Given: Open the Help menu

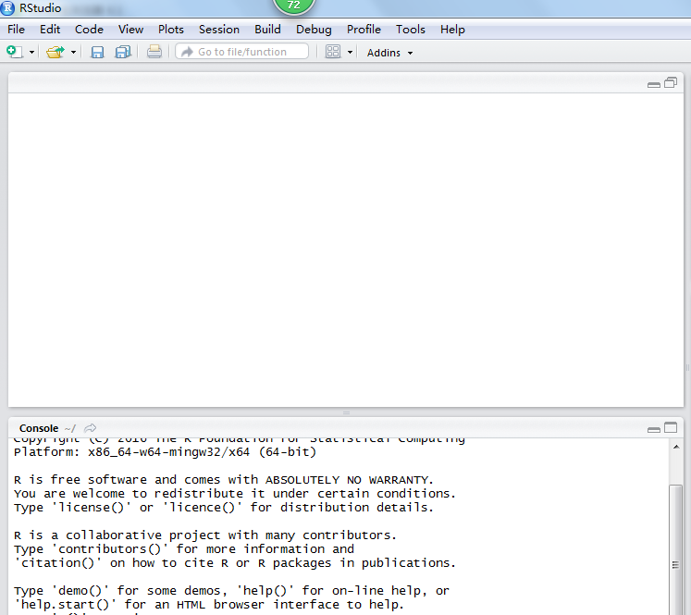Looking at the screenshot, I should pos(452,30).
